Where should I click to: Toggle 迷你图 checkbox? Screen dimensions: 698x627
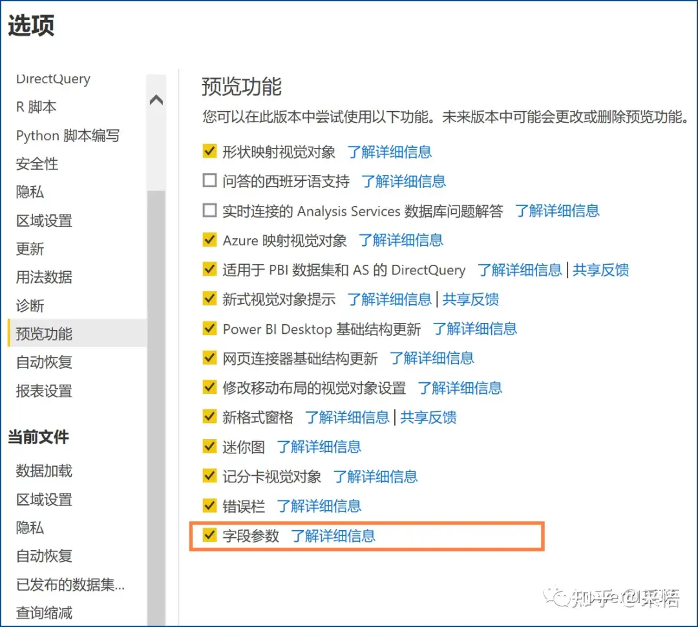pos(209,446)
